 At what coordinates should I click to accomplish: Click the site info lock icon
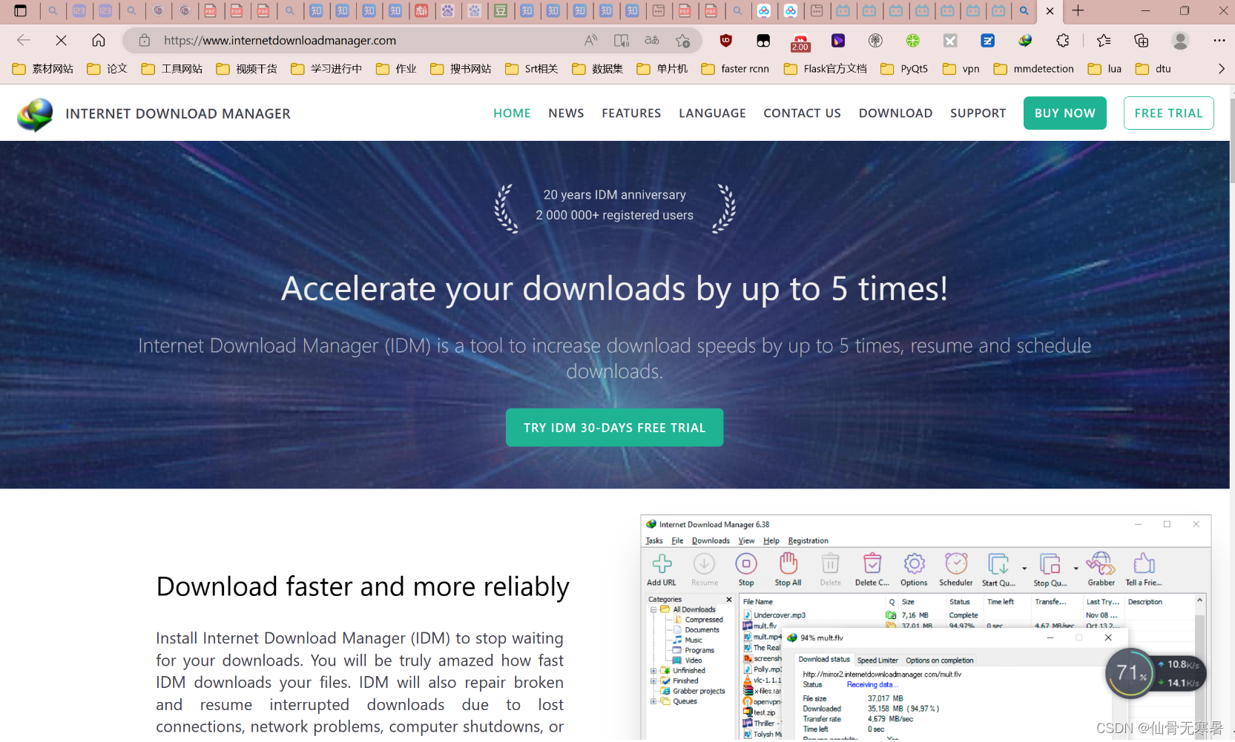pos(145,40)
